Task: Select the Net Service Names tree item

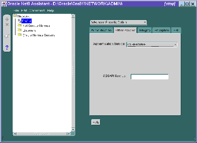Action: pyautogui.click(x=36, y=26)
